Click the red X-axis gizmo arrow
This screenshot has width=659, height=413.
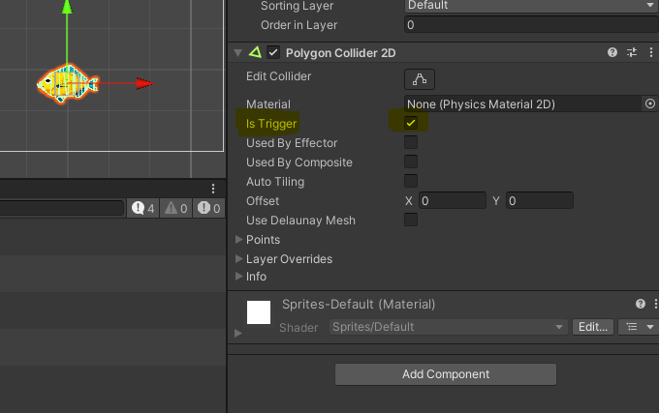point(145,83)
